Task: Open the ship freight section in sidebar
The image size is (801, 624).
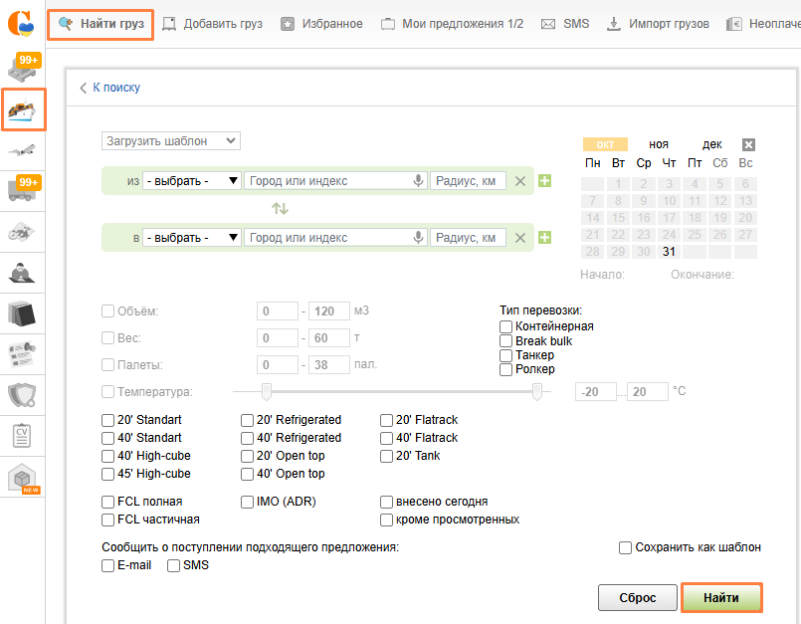Action: pos(23,109)
